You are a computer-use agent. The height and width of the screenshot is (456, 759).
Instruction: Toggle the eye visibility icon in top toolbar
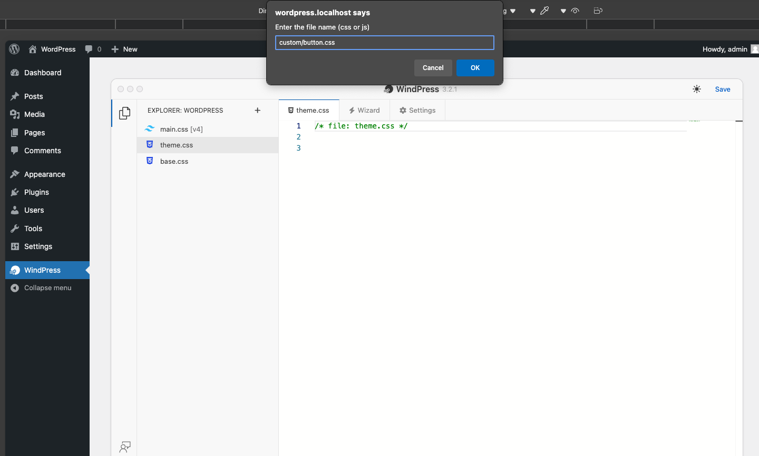click(575, 11)
